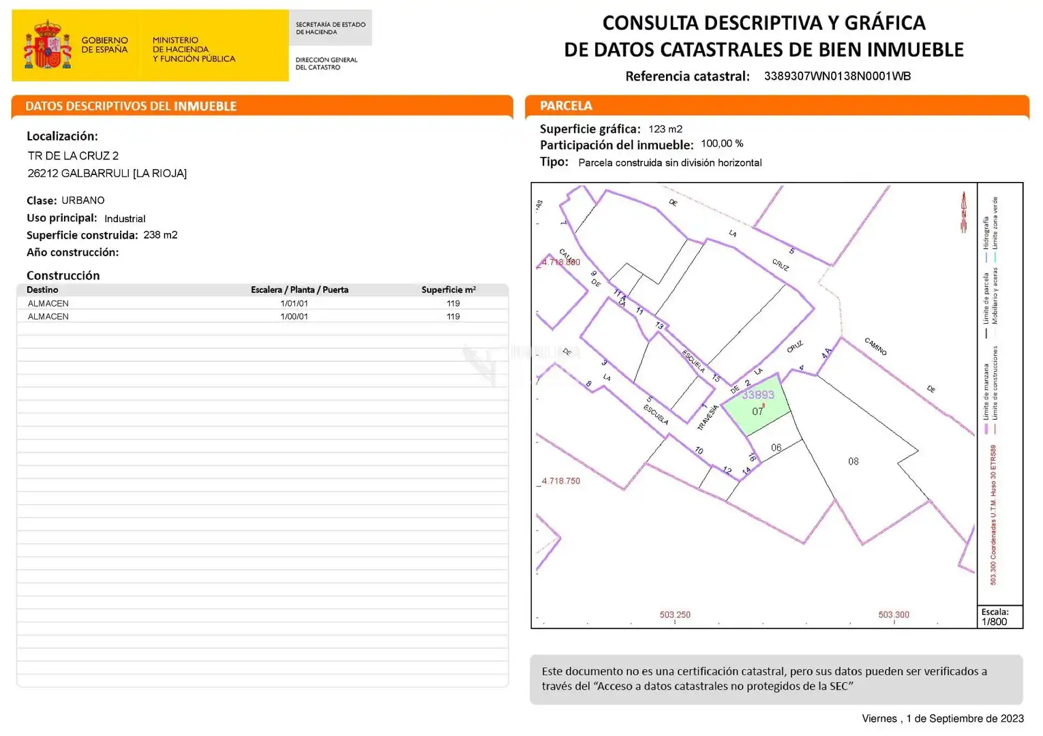Click the Superficie construida value 238 m2
The image size is (1043, 736).
point(160,234)
